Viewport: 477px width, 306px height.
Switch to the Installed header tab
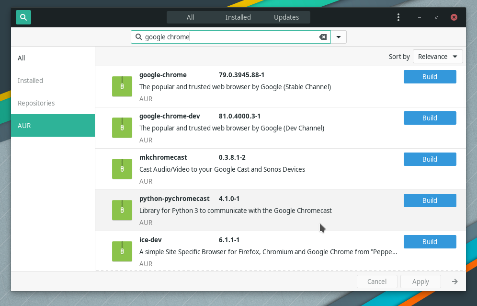[x=238, y=17]
